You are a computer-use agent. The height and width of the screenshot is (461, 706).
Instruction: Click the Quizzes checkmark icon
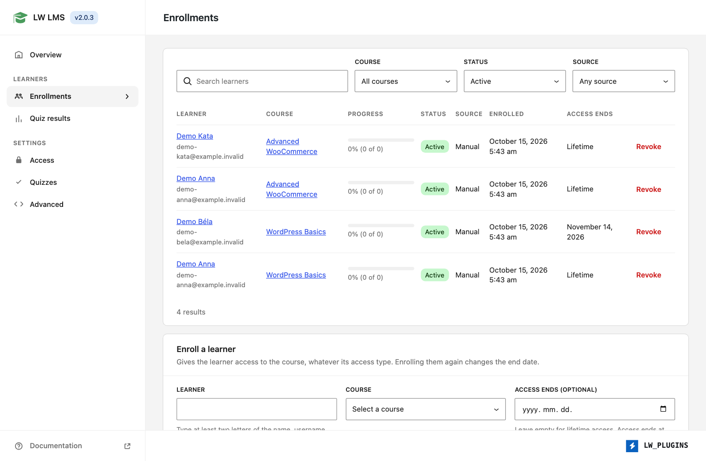point(19,182)
